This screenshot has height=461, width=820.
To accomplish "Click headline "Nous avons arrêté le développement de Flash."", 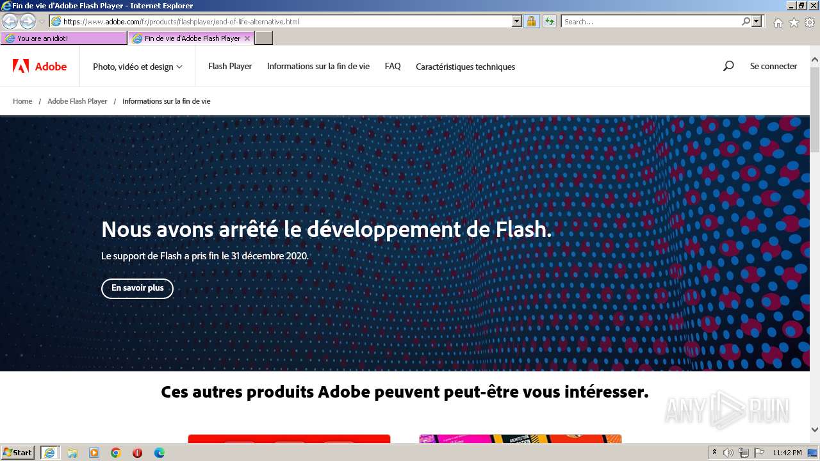I will pos(326,229).
